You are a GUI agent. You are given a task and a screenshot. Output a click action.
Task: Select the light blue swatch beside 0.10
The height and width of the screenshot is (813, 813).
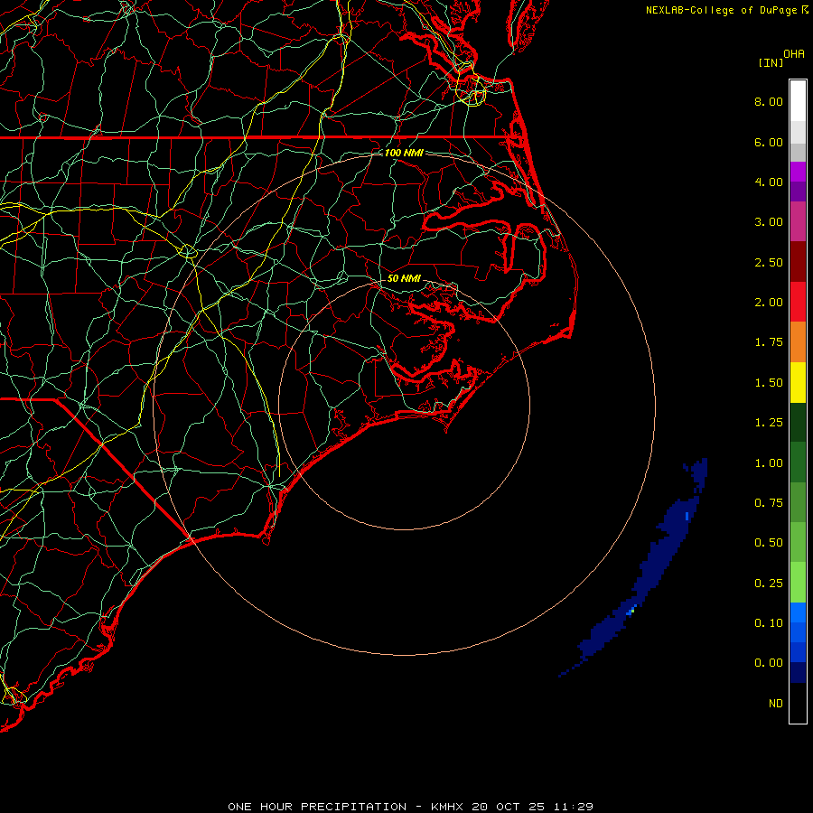pos(798,612)
